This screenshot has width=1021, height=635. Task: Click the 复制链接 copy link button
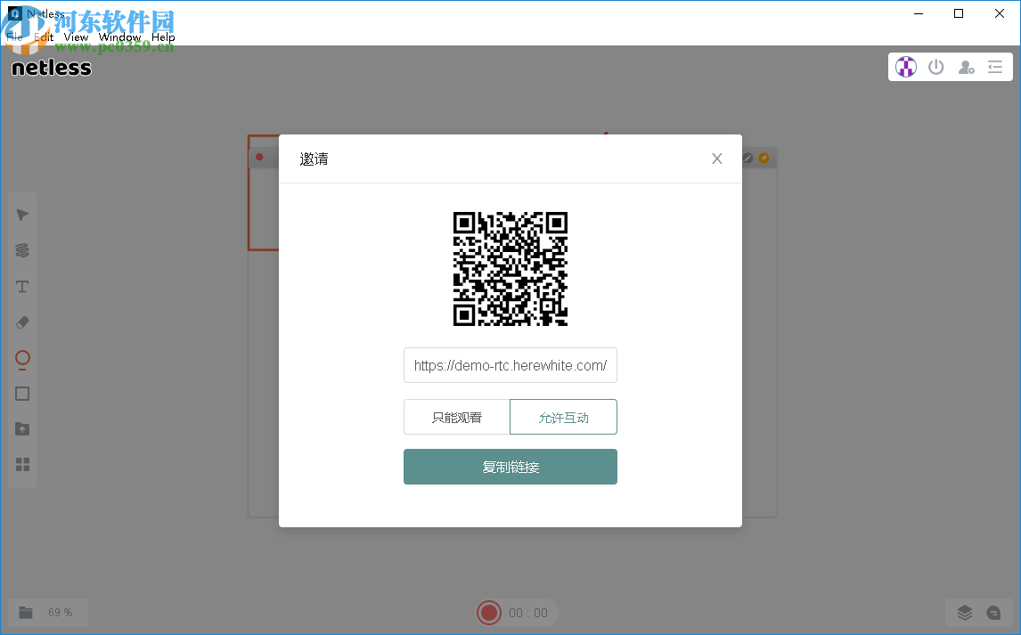click(x=510, y=467)
